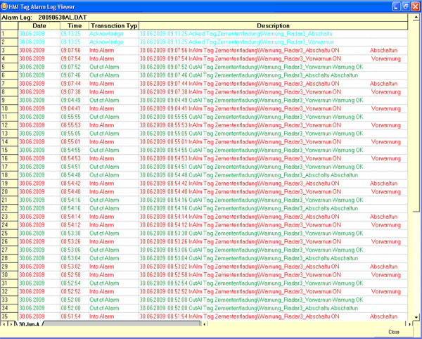Click the vertical scrollbar down arrow
This screenshot has height=339, width=422.
coord(415,316)
